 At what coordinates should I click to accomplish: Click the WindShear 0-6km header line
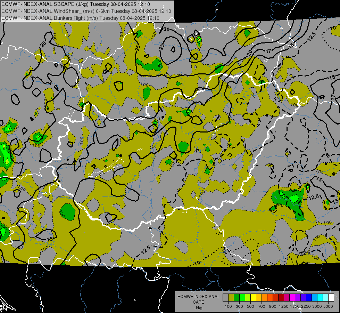coord(86,11)
